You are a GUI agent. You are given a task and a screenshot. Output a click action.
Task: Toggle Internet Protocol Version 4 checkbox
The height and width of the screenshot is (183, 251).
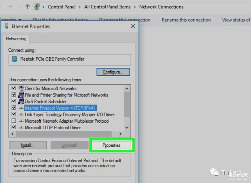pyautogui.click(x=14, y=107)
